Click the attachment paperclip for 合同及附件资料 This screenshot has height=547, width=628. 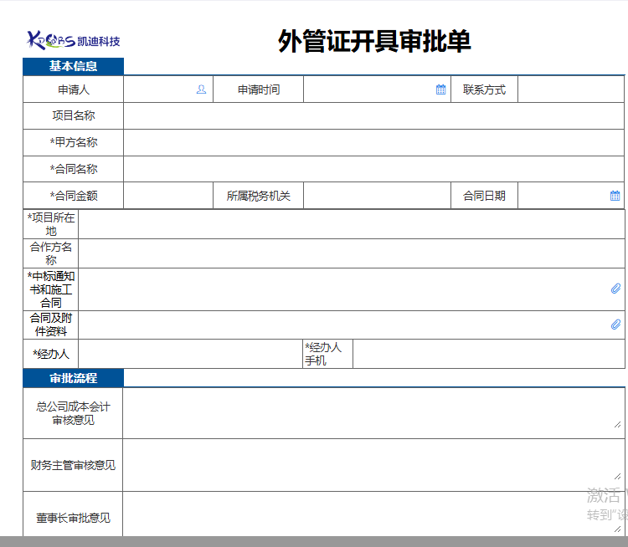click(x=615, y=325)
